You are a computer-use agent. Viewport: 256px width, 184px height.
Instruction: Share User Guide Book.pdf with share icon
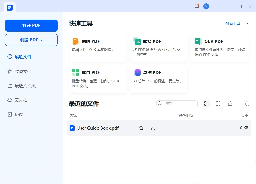[153, 128]
